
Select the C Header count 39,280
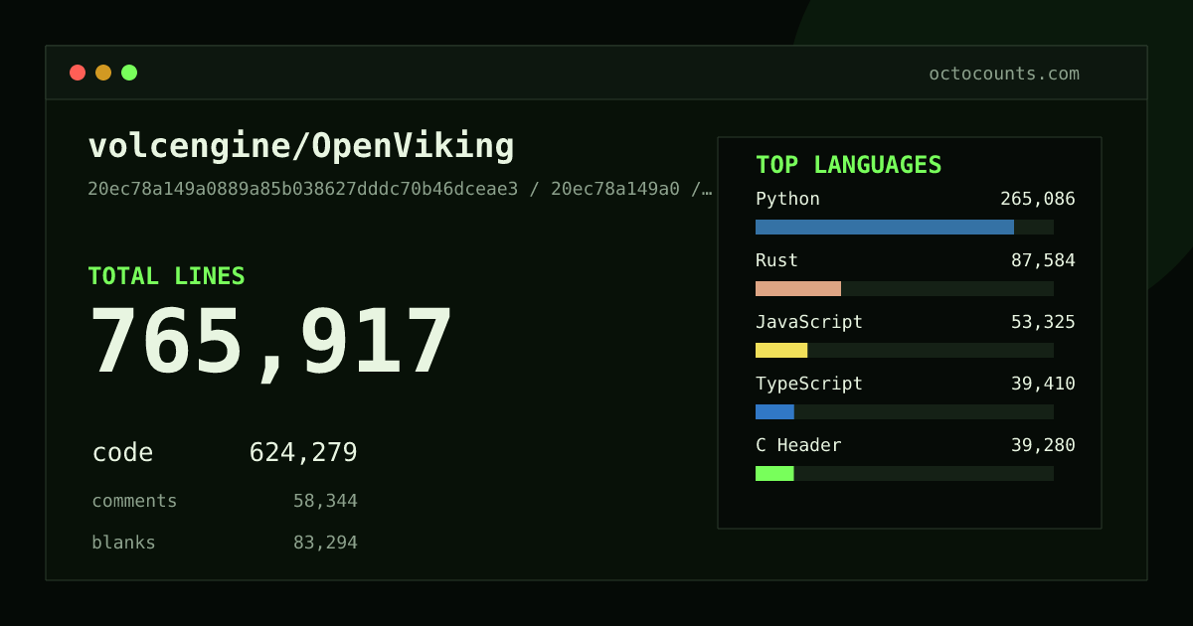1043,445
